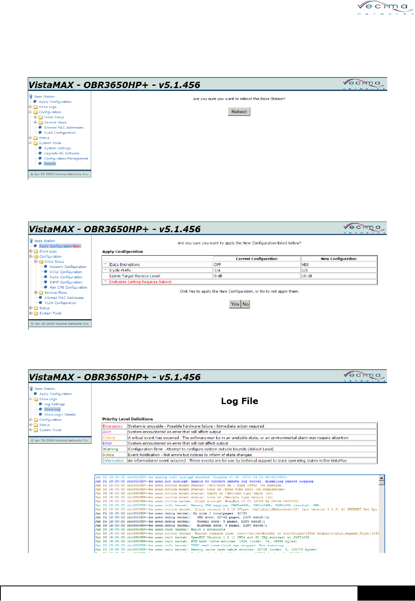Click Yes to apply the new configuration
This screenshot has height=601, width=415.
pyautogui.click(x=235, y=304)
